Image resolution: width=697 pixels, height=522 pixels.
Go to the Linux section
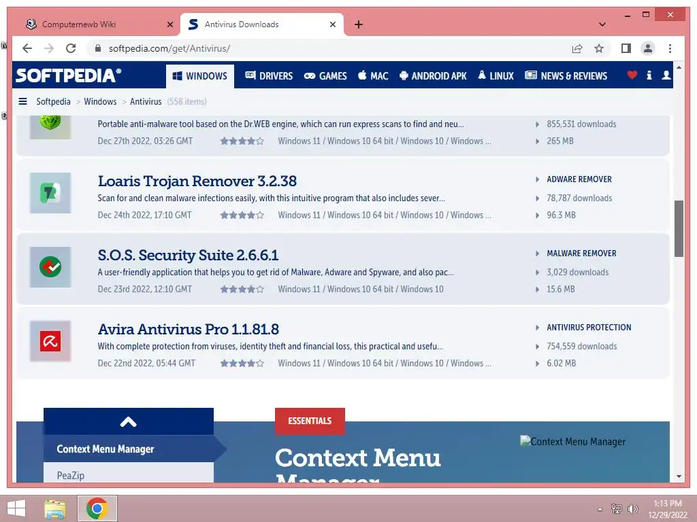[496, 76]
